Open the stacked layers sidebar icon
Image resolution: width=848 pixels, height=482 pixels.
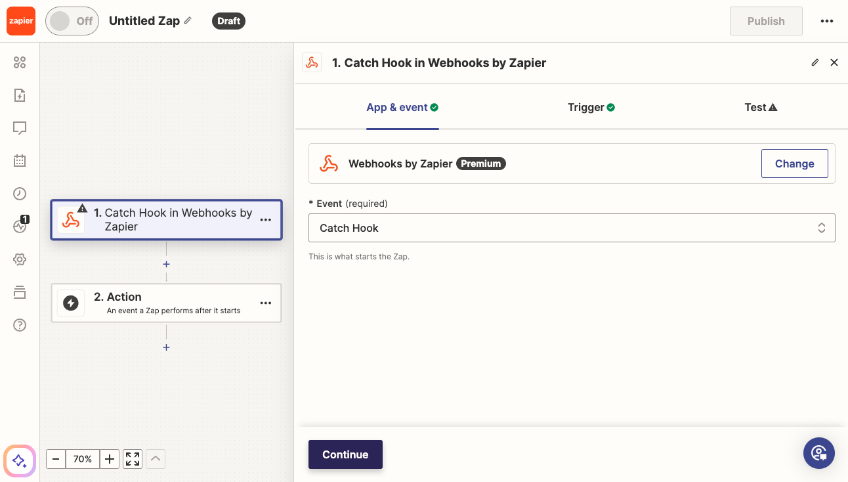tap(20, 292)
